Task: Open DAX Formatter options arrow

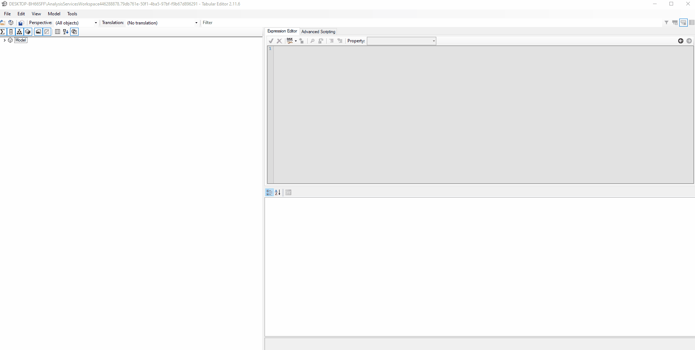Action: pos(296,41)
